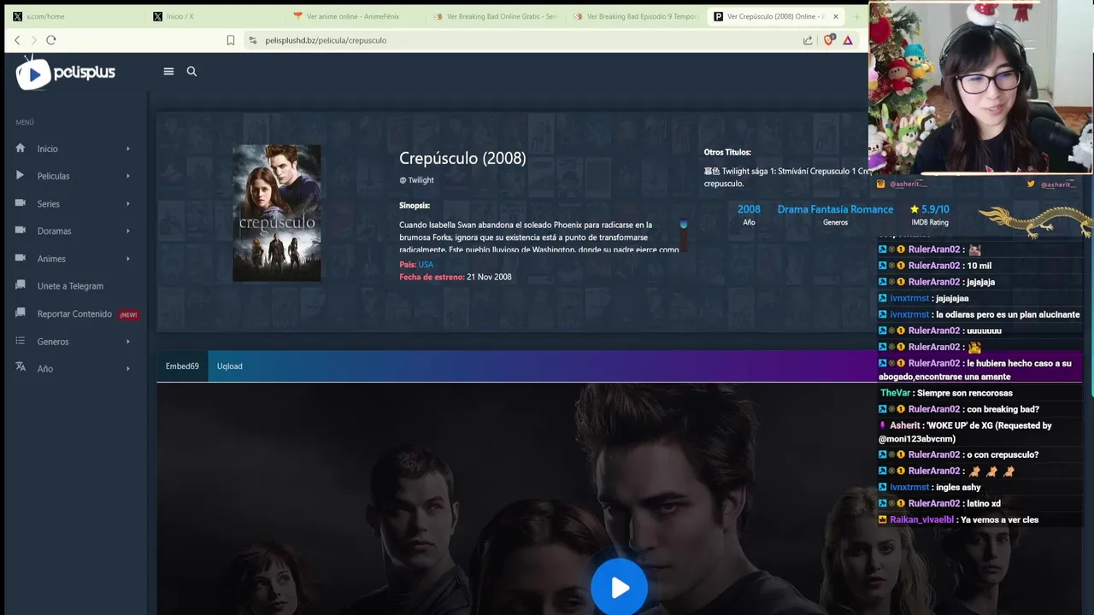Click the address bar URL field
Image resolution: width=1094 pixels, height=615 pixels.
[x=521, y=40]
